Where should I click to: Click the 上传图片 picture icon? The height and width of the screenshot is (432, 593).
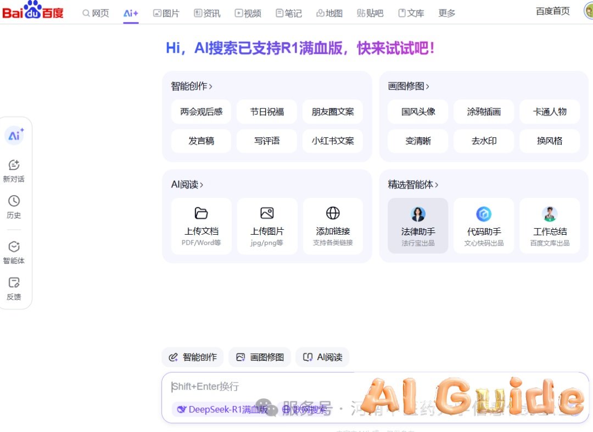coord(267,213)
